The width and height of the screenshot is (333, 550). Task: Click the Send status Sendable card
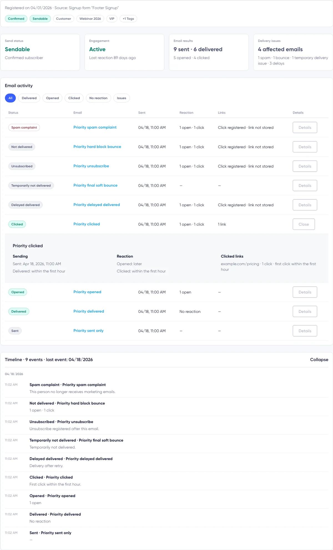(40, 52)
